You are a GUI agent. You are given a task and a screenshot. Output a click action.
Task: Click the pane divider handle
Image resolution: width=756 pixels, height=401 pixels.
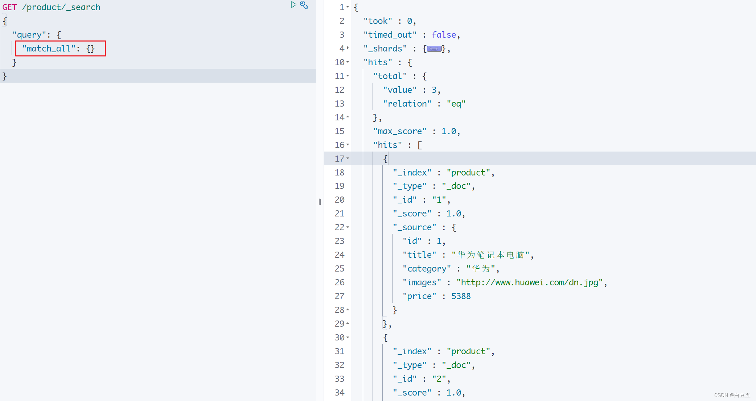click(x=320, y=202)
